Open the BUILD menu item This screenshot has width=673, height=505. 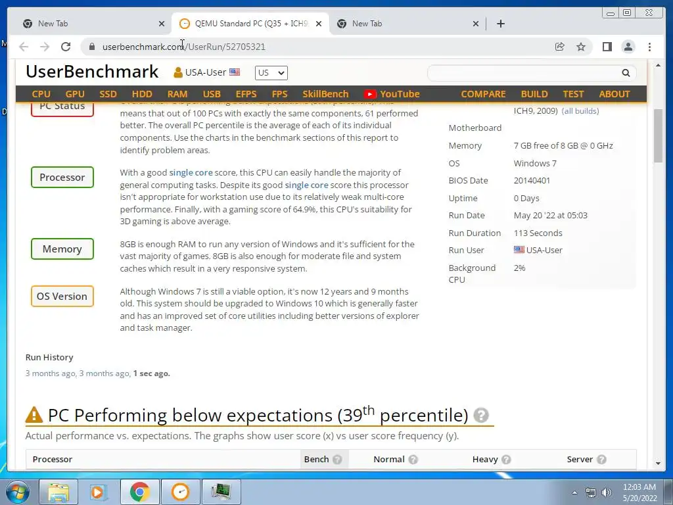click(x=534, y=94)
